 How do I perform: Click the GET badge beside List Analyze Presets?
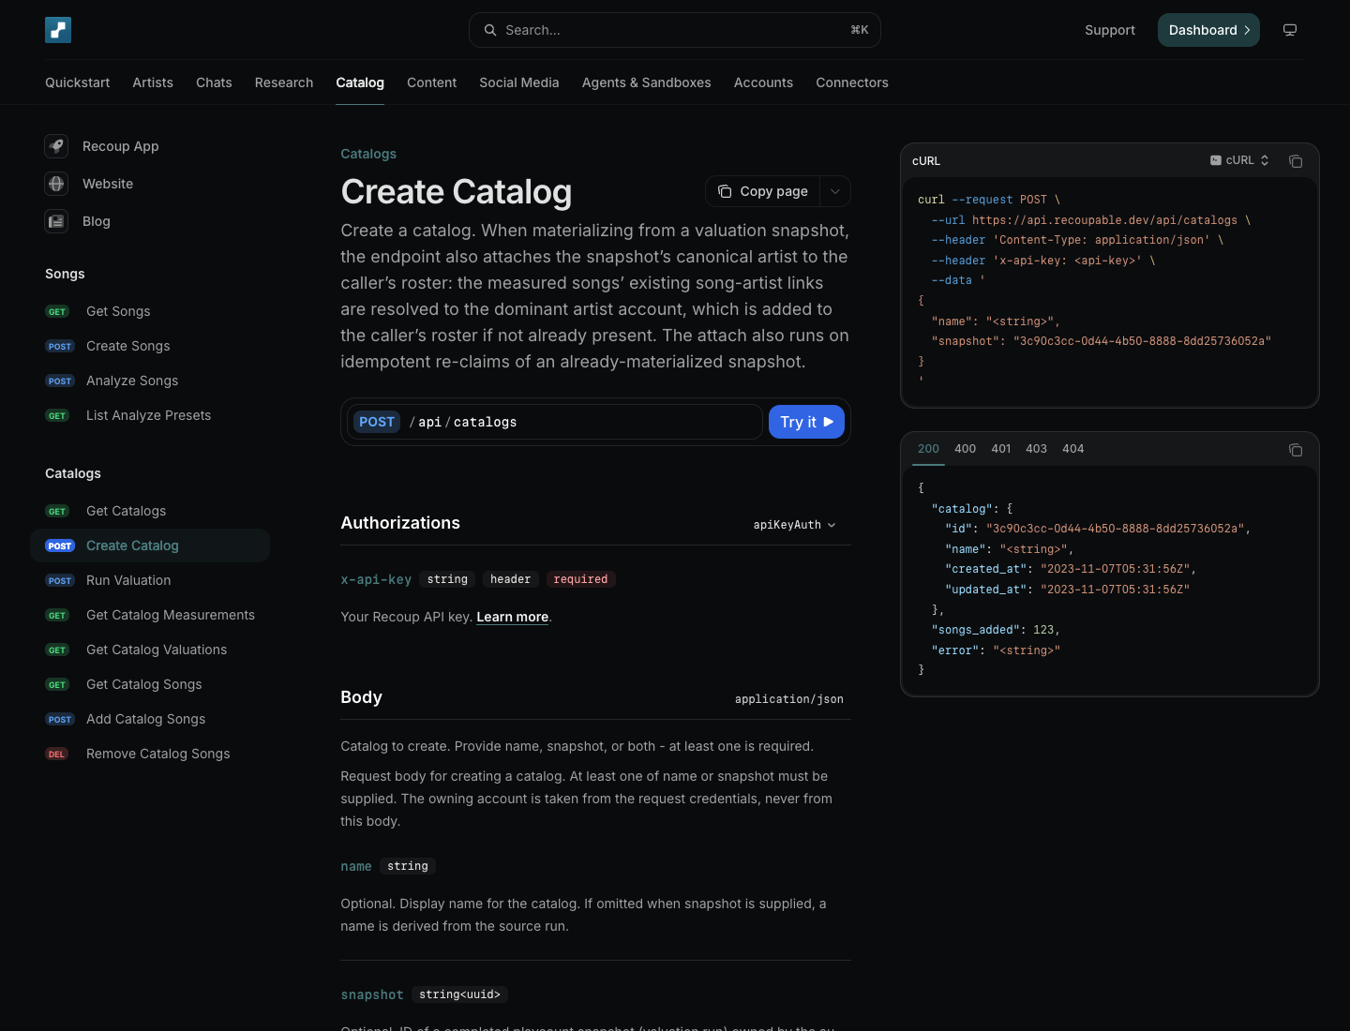[x=57, y=415]
